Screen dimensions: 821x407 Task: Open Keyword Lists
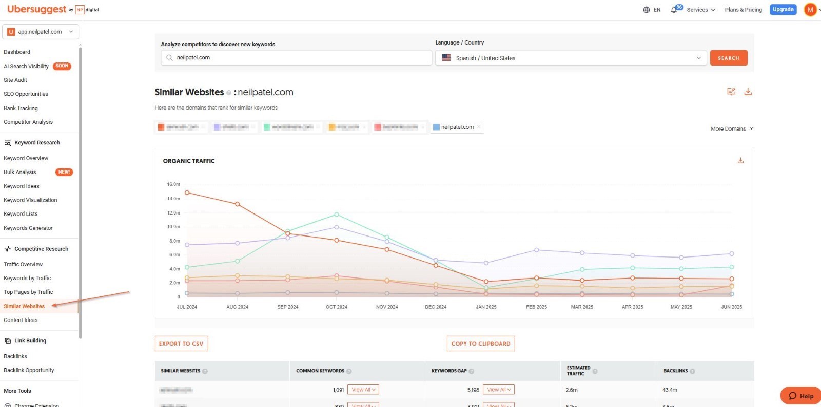tap(21, 214)
